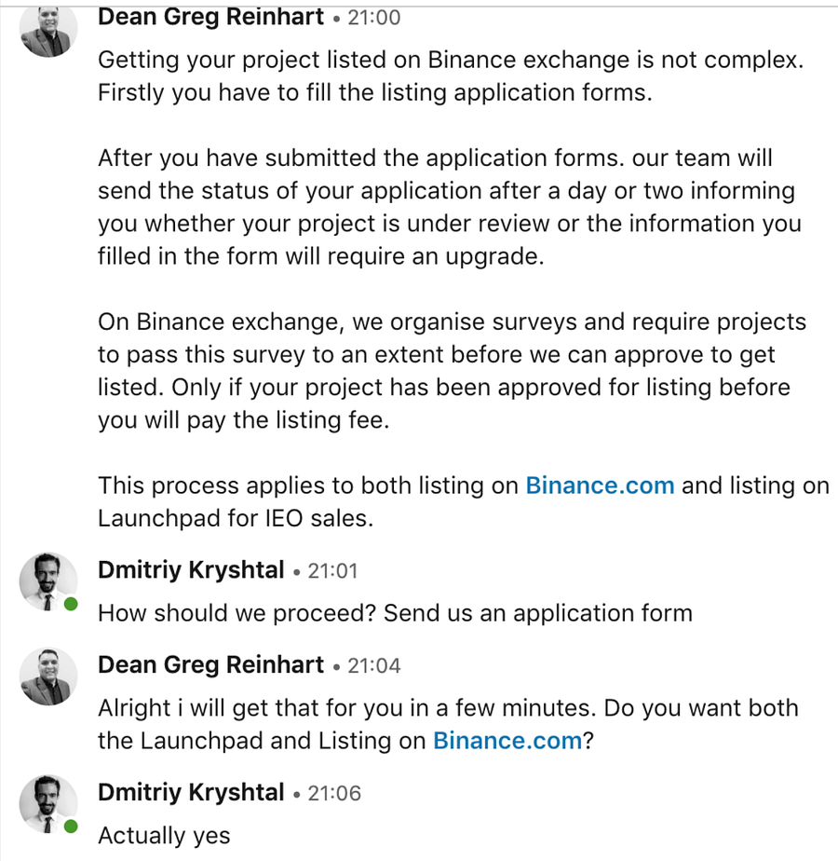Click the "Getting your project listed" paragraph
The height and width of the screenshot is (861, 838).
click(451, 76)
